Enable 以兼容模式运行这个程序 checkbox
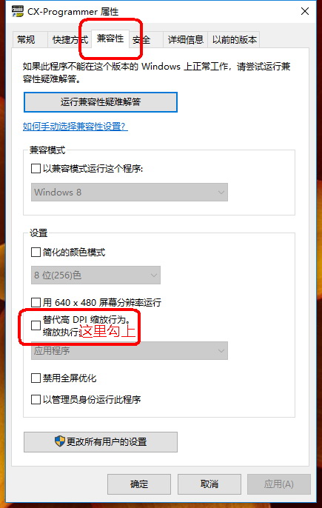The width and height of the screenshot is (322, 508). point(36,169)
